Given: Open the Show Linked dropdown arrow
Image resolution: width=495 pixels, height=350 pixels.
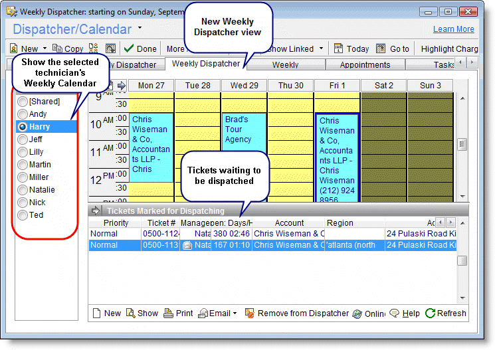Looking at the screenshot, I should [321, 48].
